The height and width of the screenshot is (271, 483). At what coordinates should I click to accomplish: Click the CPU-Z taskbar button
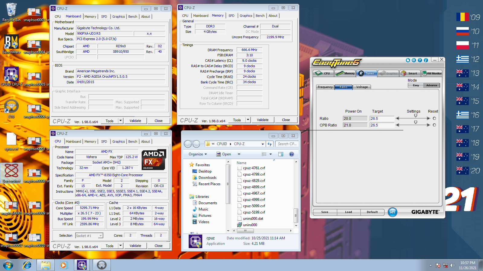(x=82, y=265)
